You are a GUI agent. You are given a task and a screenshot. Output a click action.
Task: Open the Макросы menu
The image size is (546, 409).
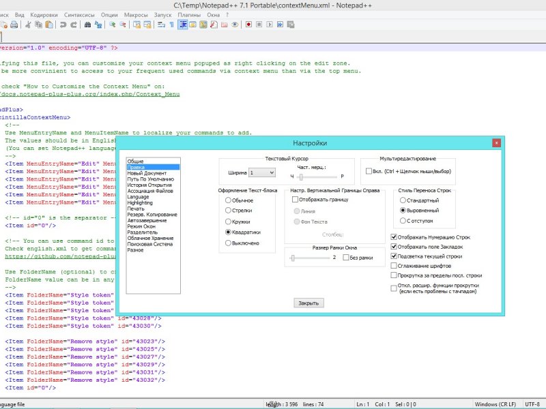coord(136,15)
